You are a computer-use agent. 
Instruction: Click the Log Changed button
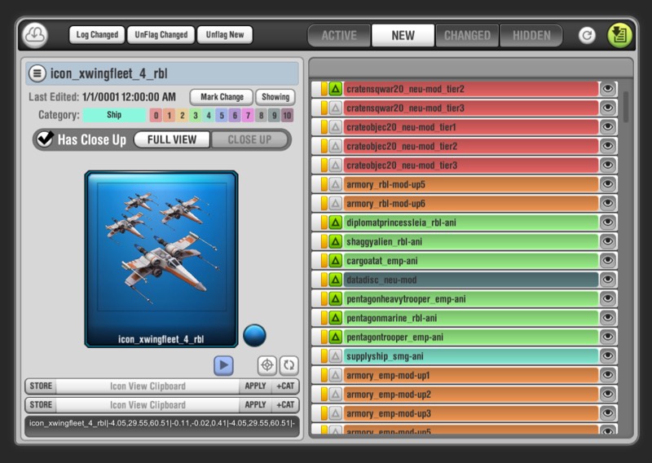97,35
